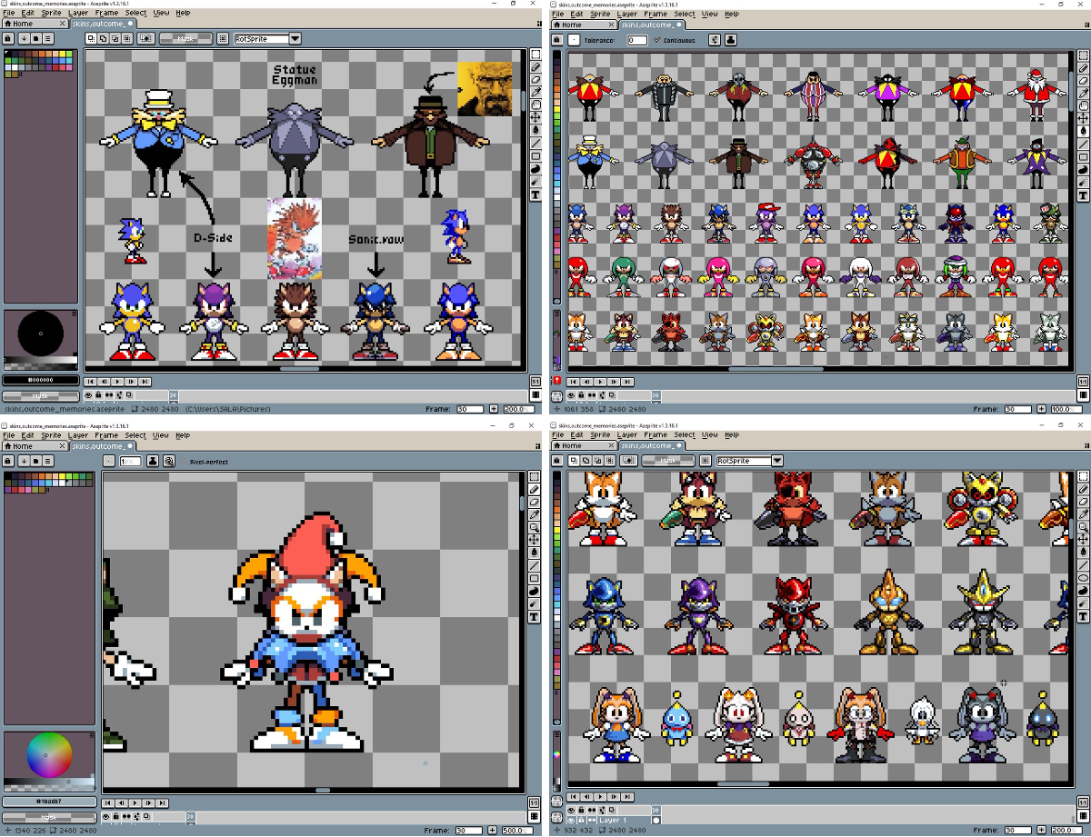Click the paint bucket tool in top-right window
This screenshot has height=837, width=1091.
(1084, 131)
